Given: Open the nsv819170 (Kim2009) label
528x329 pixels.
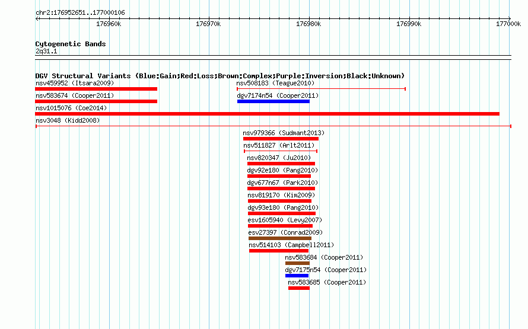Looking at the screenshot, I should (281, 195).
